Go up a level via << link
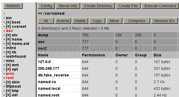 (x=40, y=13)
